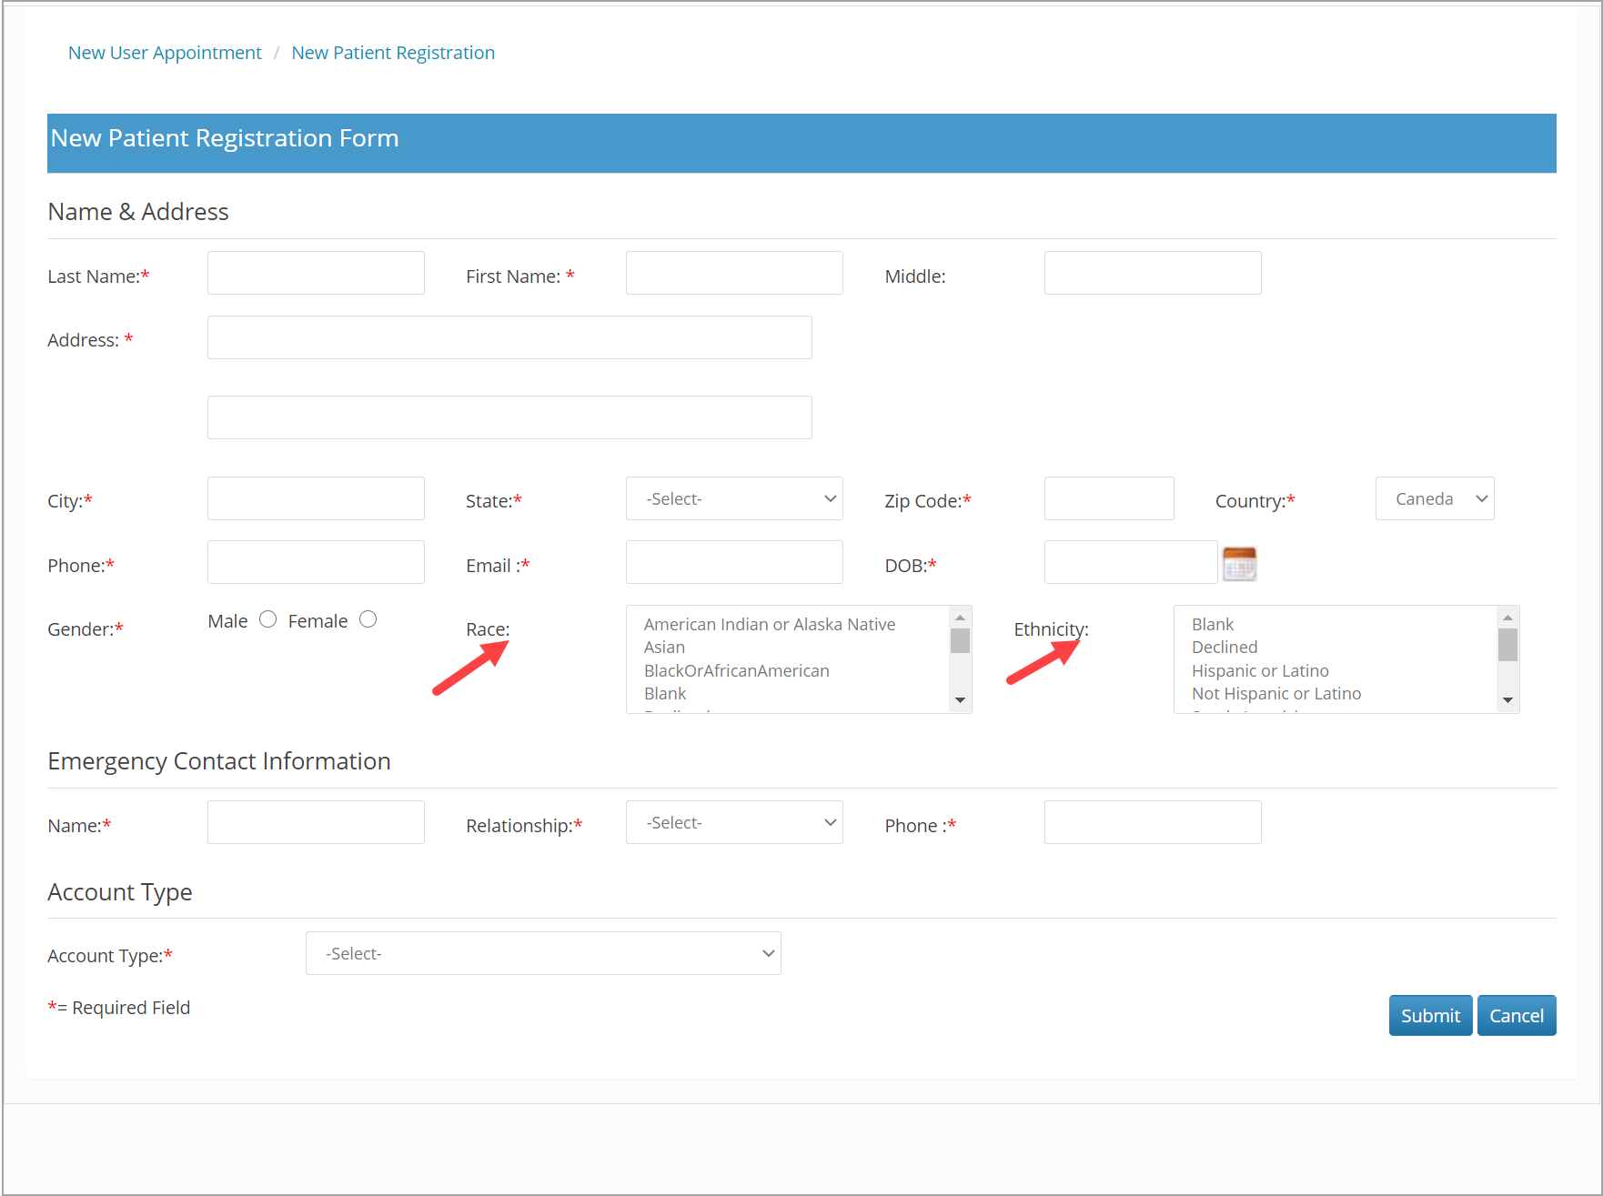1603x1196 pixels.
Task: Select Not Hispanic or Latino ethnicity
Action: click(x=1276, y=693)
